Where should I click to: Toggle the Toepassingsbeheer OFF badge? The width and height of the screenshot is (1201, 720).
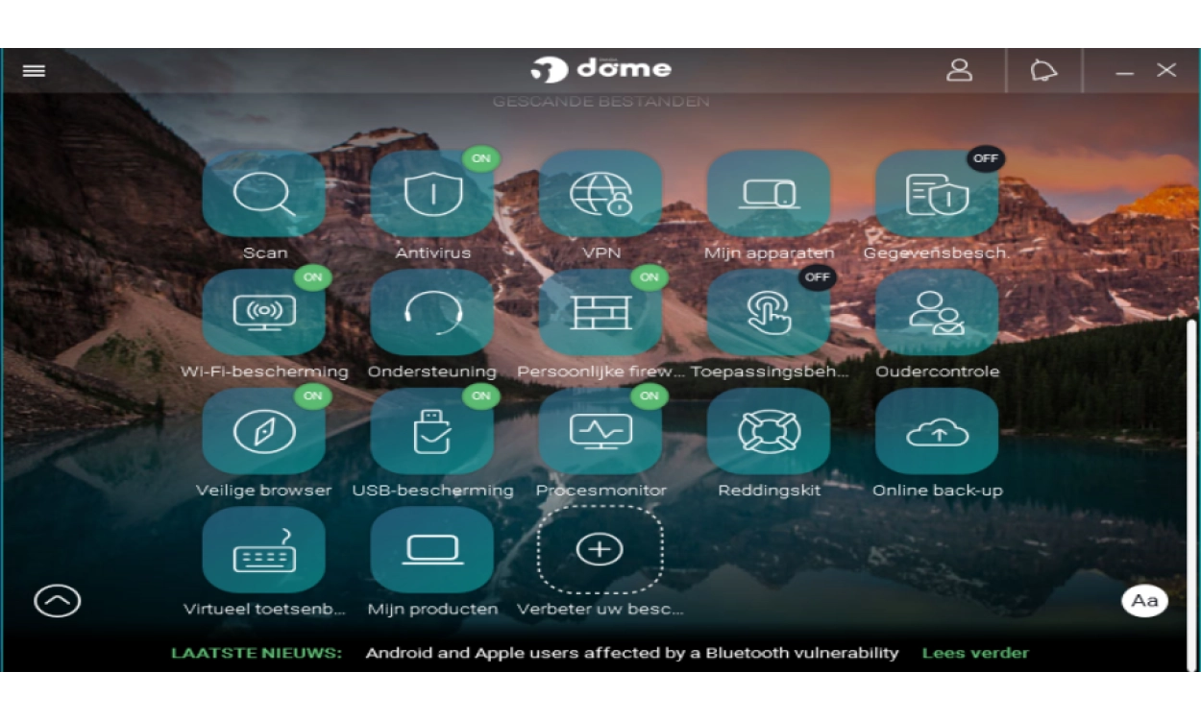click(x=818, y=277)
